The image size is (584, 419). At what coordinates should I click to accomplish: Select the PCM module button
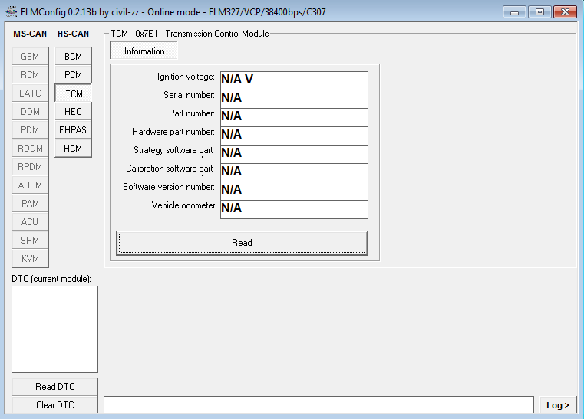[73, 75]
